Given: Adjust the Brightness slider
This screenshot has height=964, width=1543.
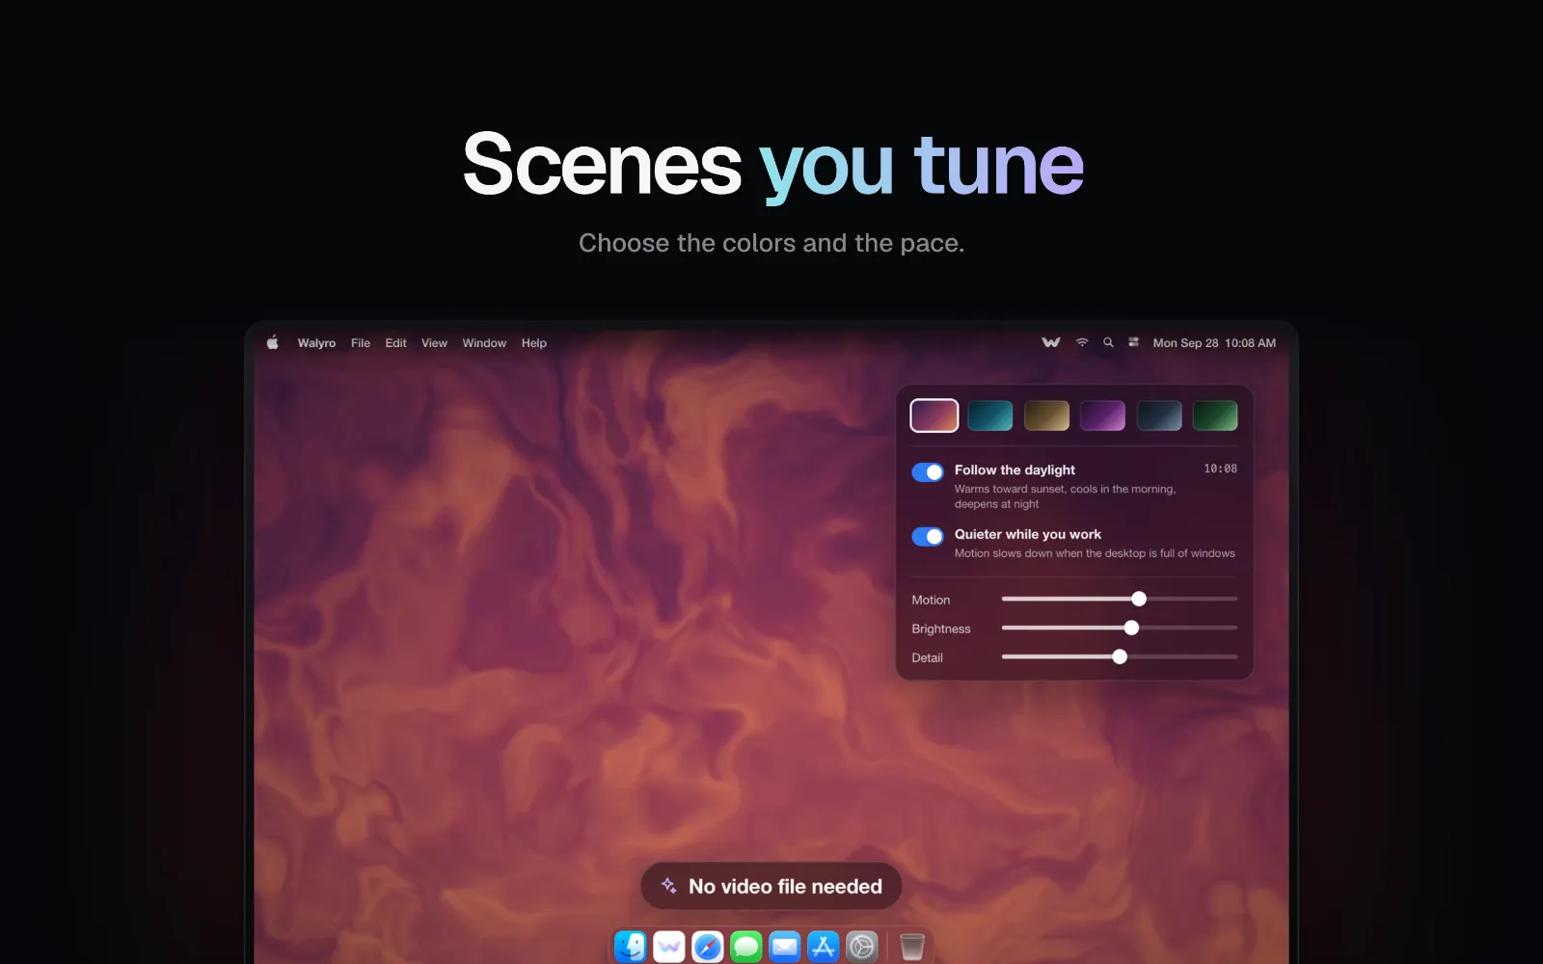Looking at the screenshot, I should (x=1131, y=628).
